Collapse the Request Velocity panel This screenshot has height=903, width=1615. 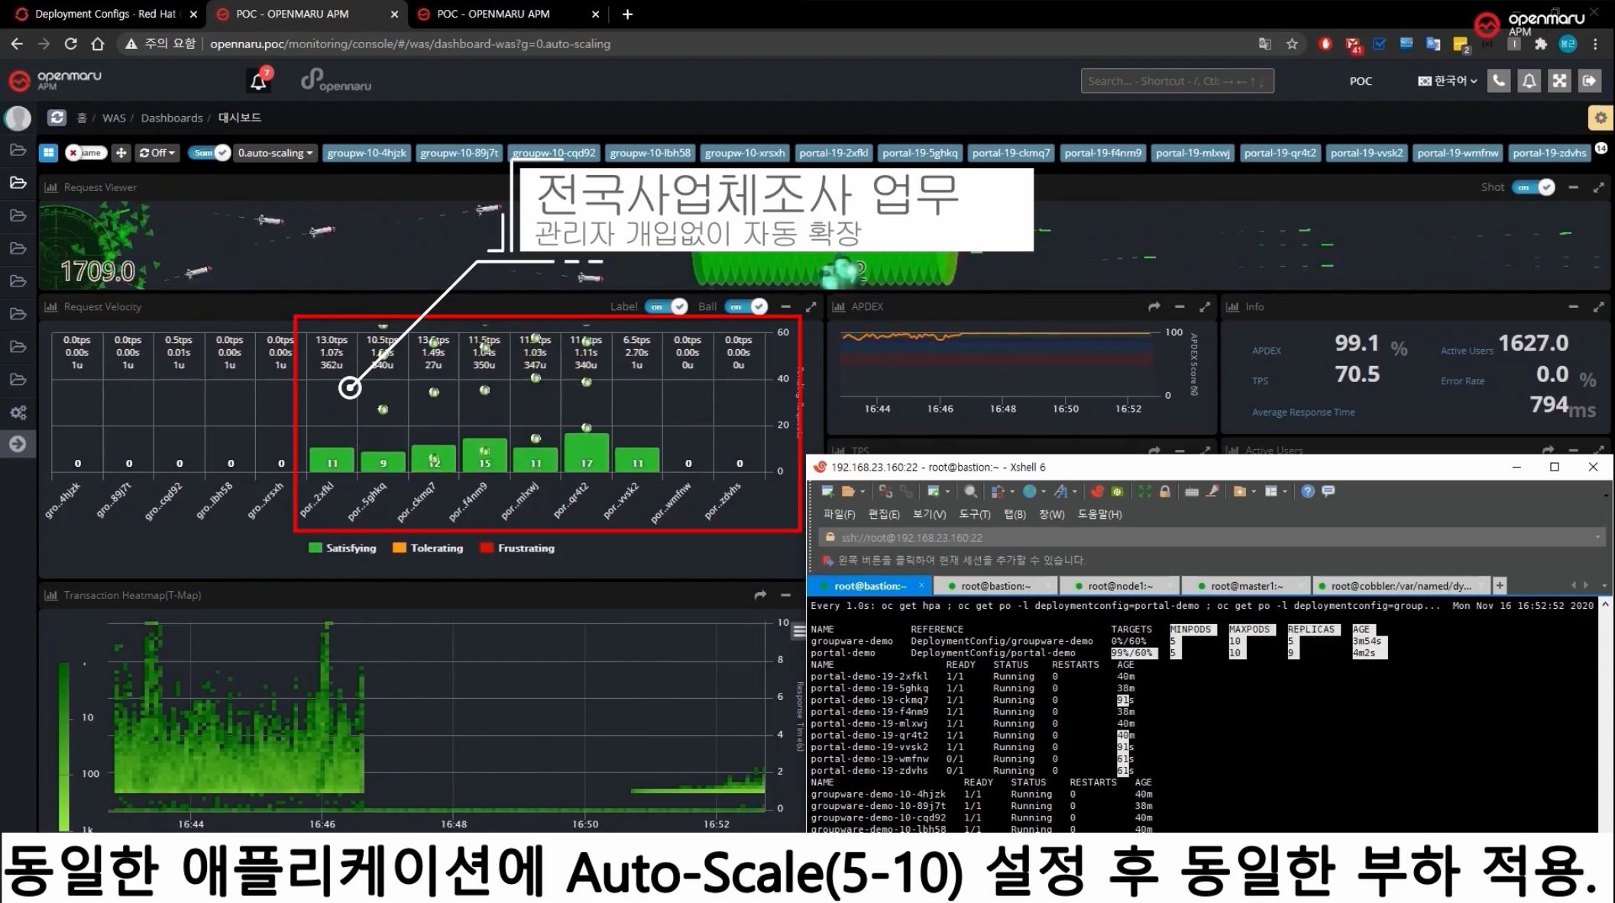click(x=785, y=307)
